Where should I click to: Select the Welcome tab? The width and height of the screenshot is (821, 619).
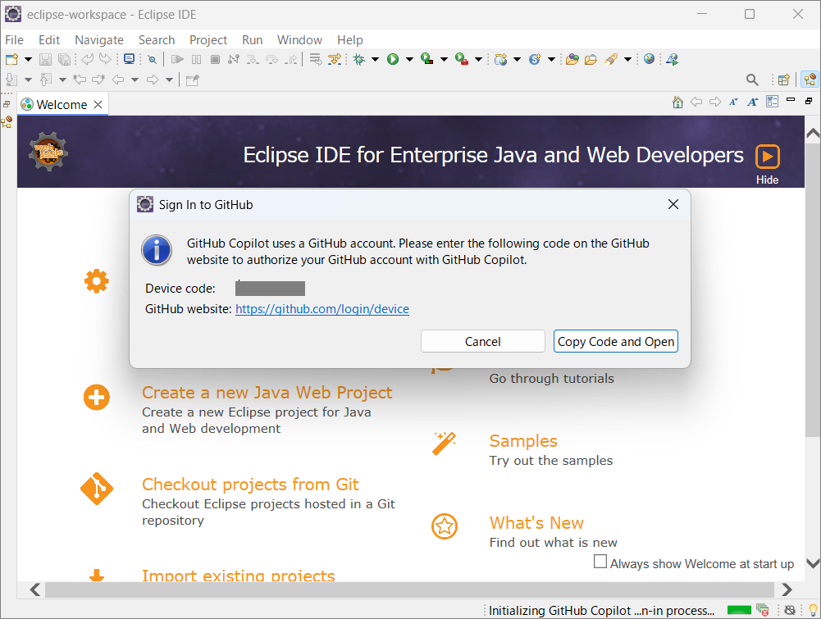pos(62,104)
